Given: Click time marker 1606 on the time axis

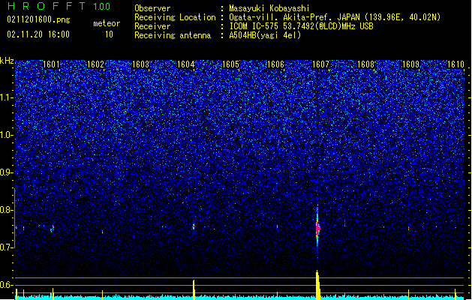Looking at the screenshot, I should coord(275,64).
